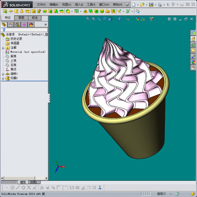Screen dimensions: 197x197
Task: Switch to the 动画1 motion study tab
Action: [x=34, y=182]
